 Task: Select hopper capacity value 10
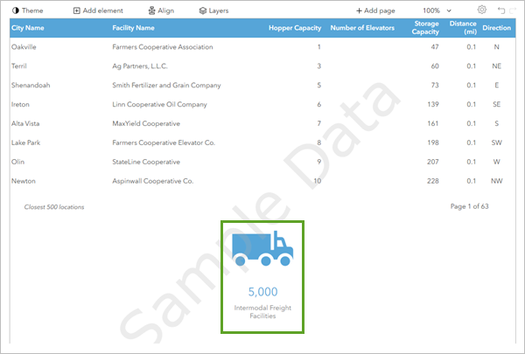tap(317, 181)
